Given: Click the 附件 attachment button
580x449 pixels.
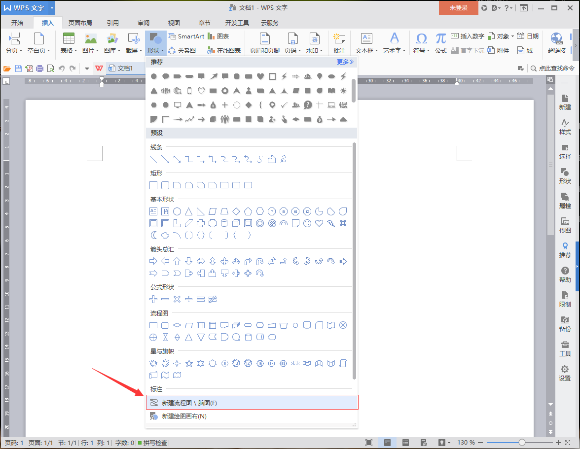Looking at the screenshot, I should point(498,50).
